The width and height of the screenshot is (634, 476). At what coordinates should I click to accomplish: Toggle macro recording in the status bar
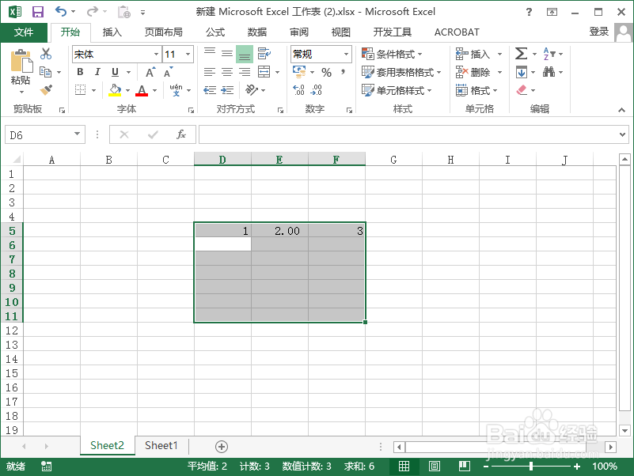(45, 467)
